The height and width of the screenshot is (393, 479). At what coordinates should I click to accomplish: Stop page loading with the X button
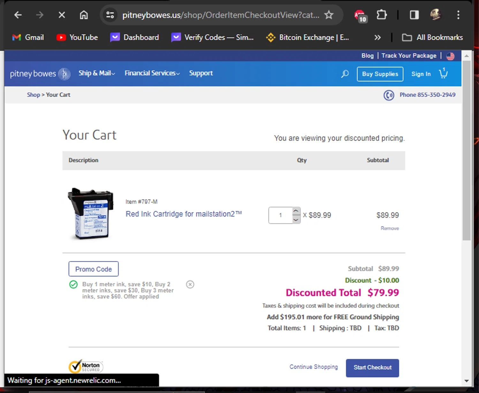point(62,15)
